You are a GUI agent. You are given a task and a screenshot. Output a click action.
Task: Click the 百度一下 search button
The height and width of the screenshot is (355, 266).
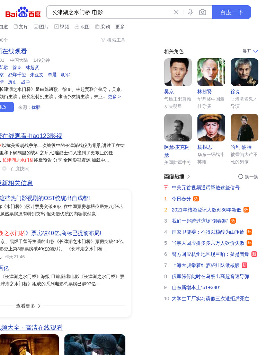[x=232, y=12]
